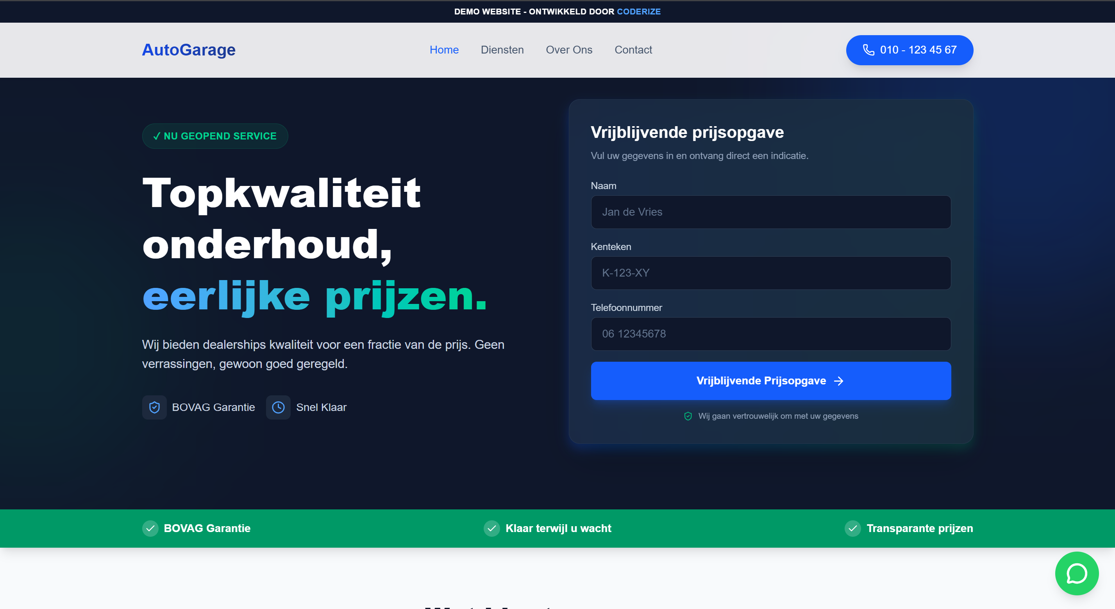Click arrow icon on Vrijblijvende Prijsopgave button
Image resolution: width=1115 pixels, height=609 pixels.
coord(838,380)
